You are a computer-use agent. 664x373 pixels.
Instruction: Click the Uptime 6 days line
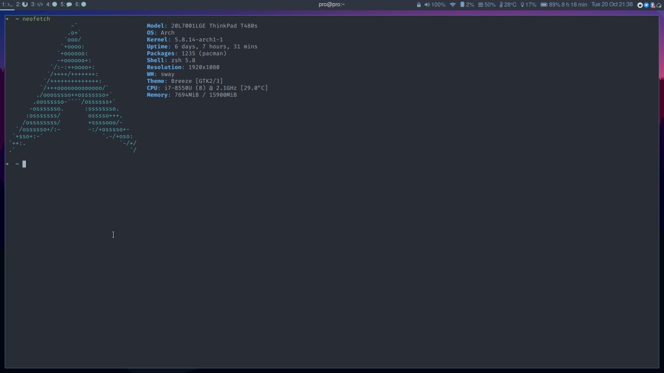click(x=202, y=47)
